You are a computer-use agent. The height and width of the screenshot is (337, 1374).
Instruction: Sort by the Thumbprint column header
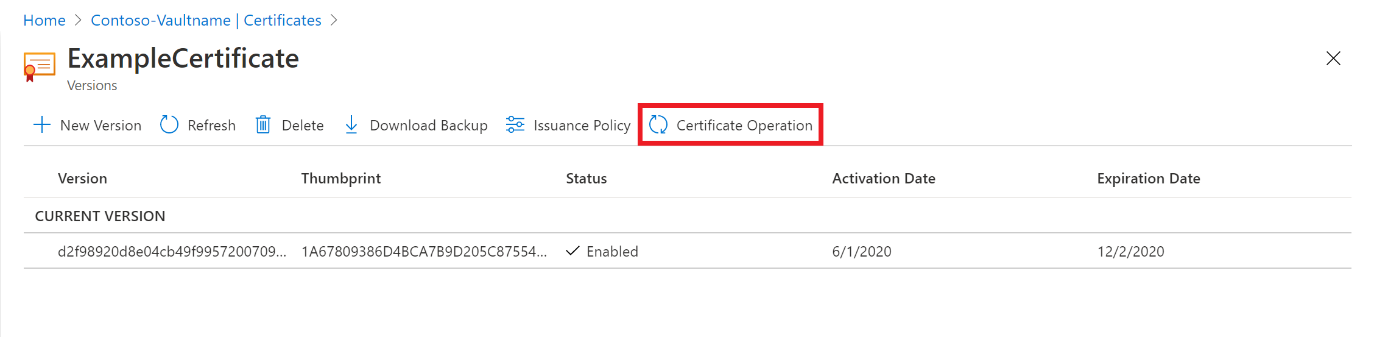(340, 179)
